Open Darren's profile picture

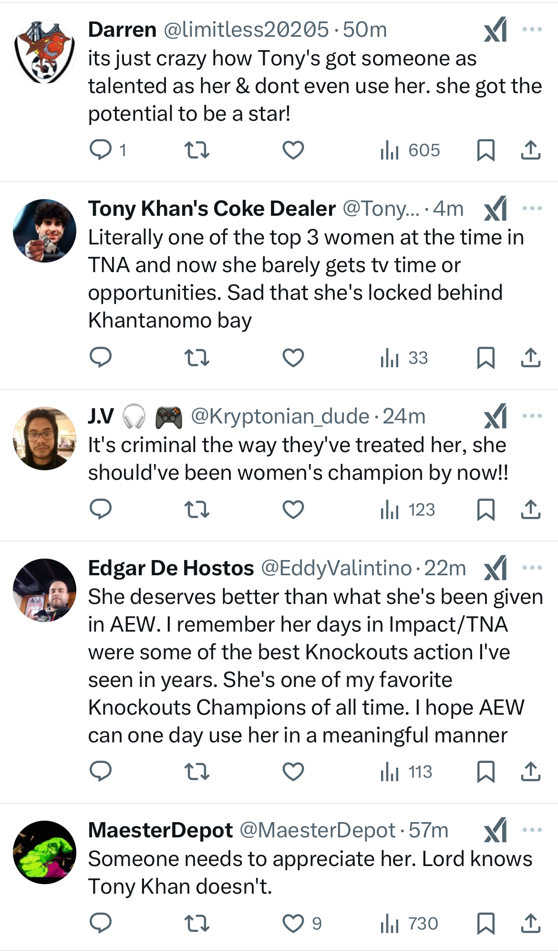(44, 52)
